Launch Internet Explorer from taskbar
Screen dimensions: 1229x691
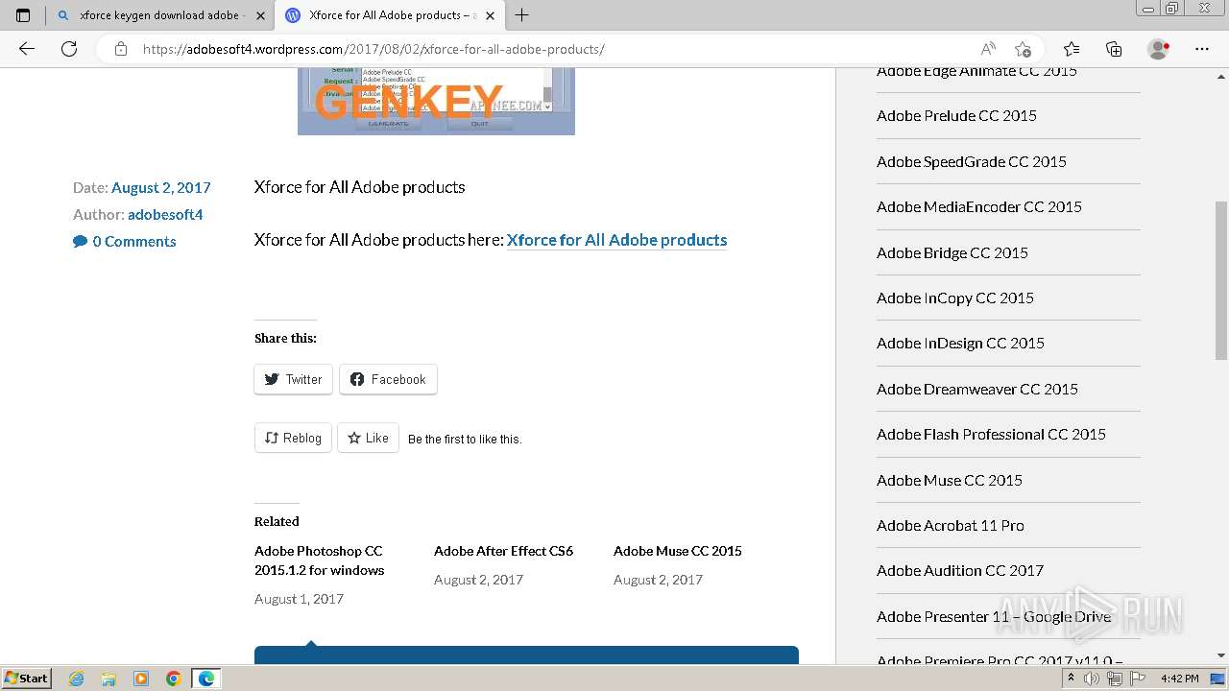pyautogui.click(x=76, y=679)
